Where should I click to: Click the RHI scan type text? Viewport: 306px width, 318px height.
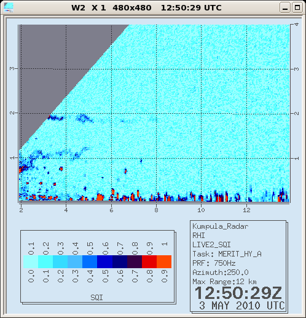[x=198, y=236]
